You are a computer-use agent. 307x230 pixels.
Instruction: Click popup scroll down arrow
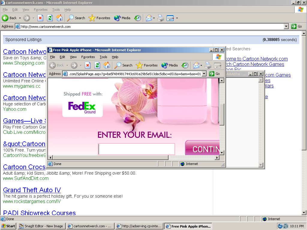[222, 153]
